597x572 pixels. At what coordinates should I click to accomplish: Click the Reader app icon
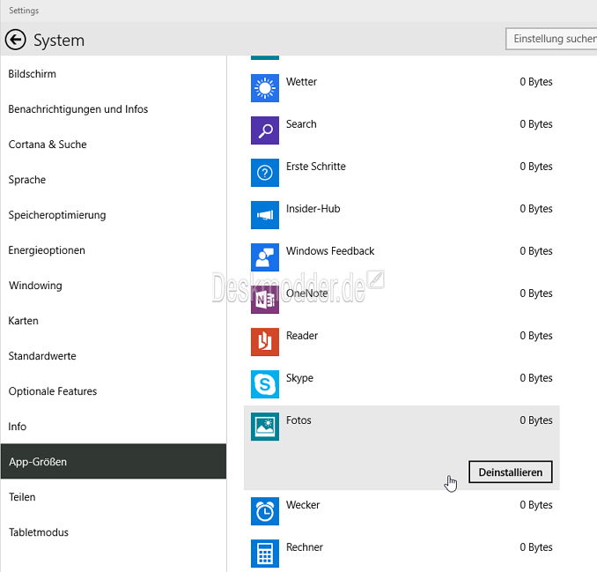(265, 342)
